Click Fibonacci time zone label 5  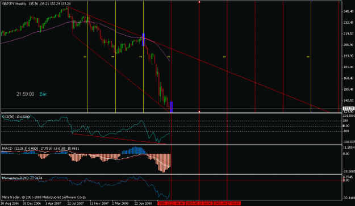(x=224, y=57)
